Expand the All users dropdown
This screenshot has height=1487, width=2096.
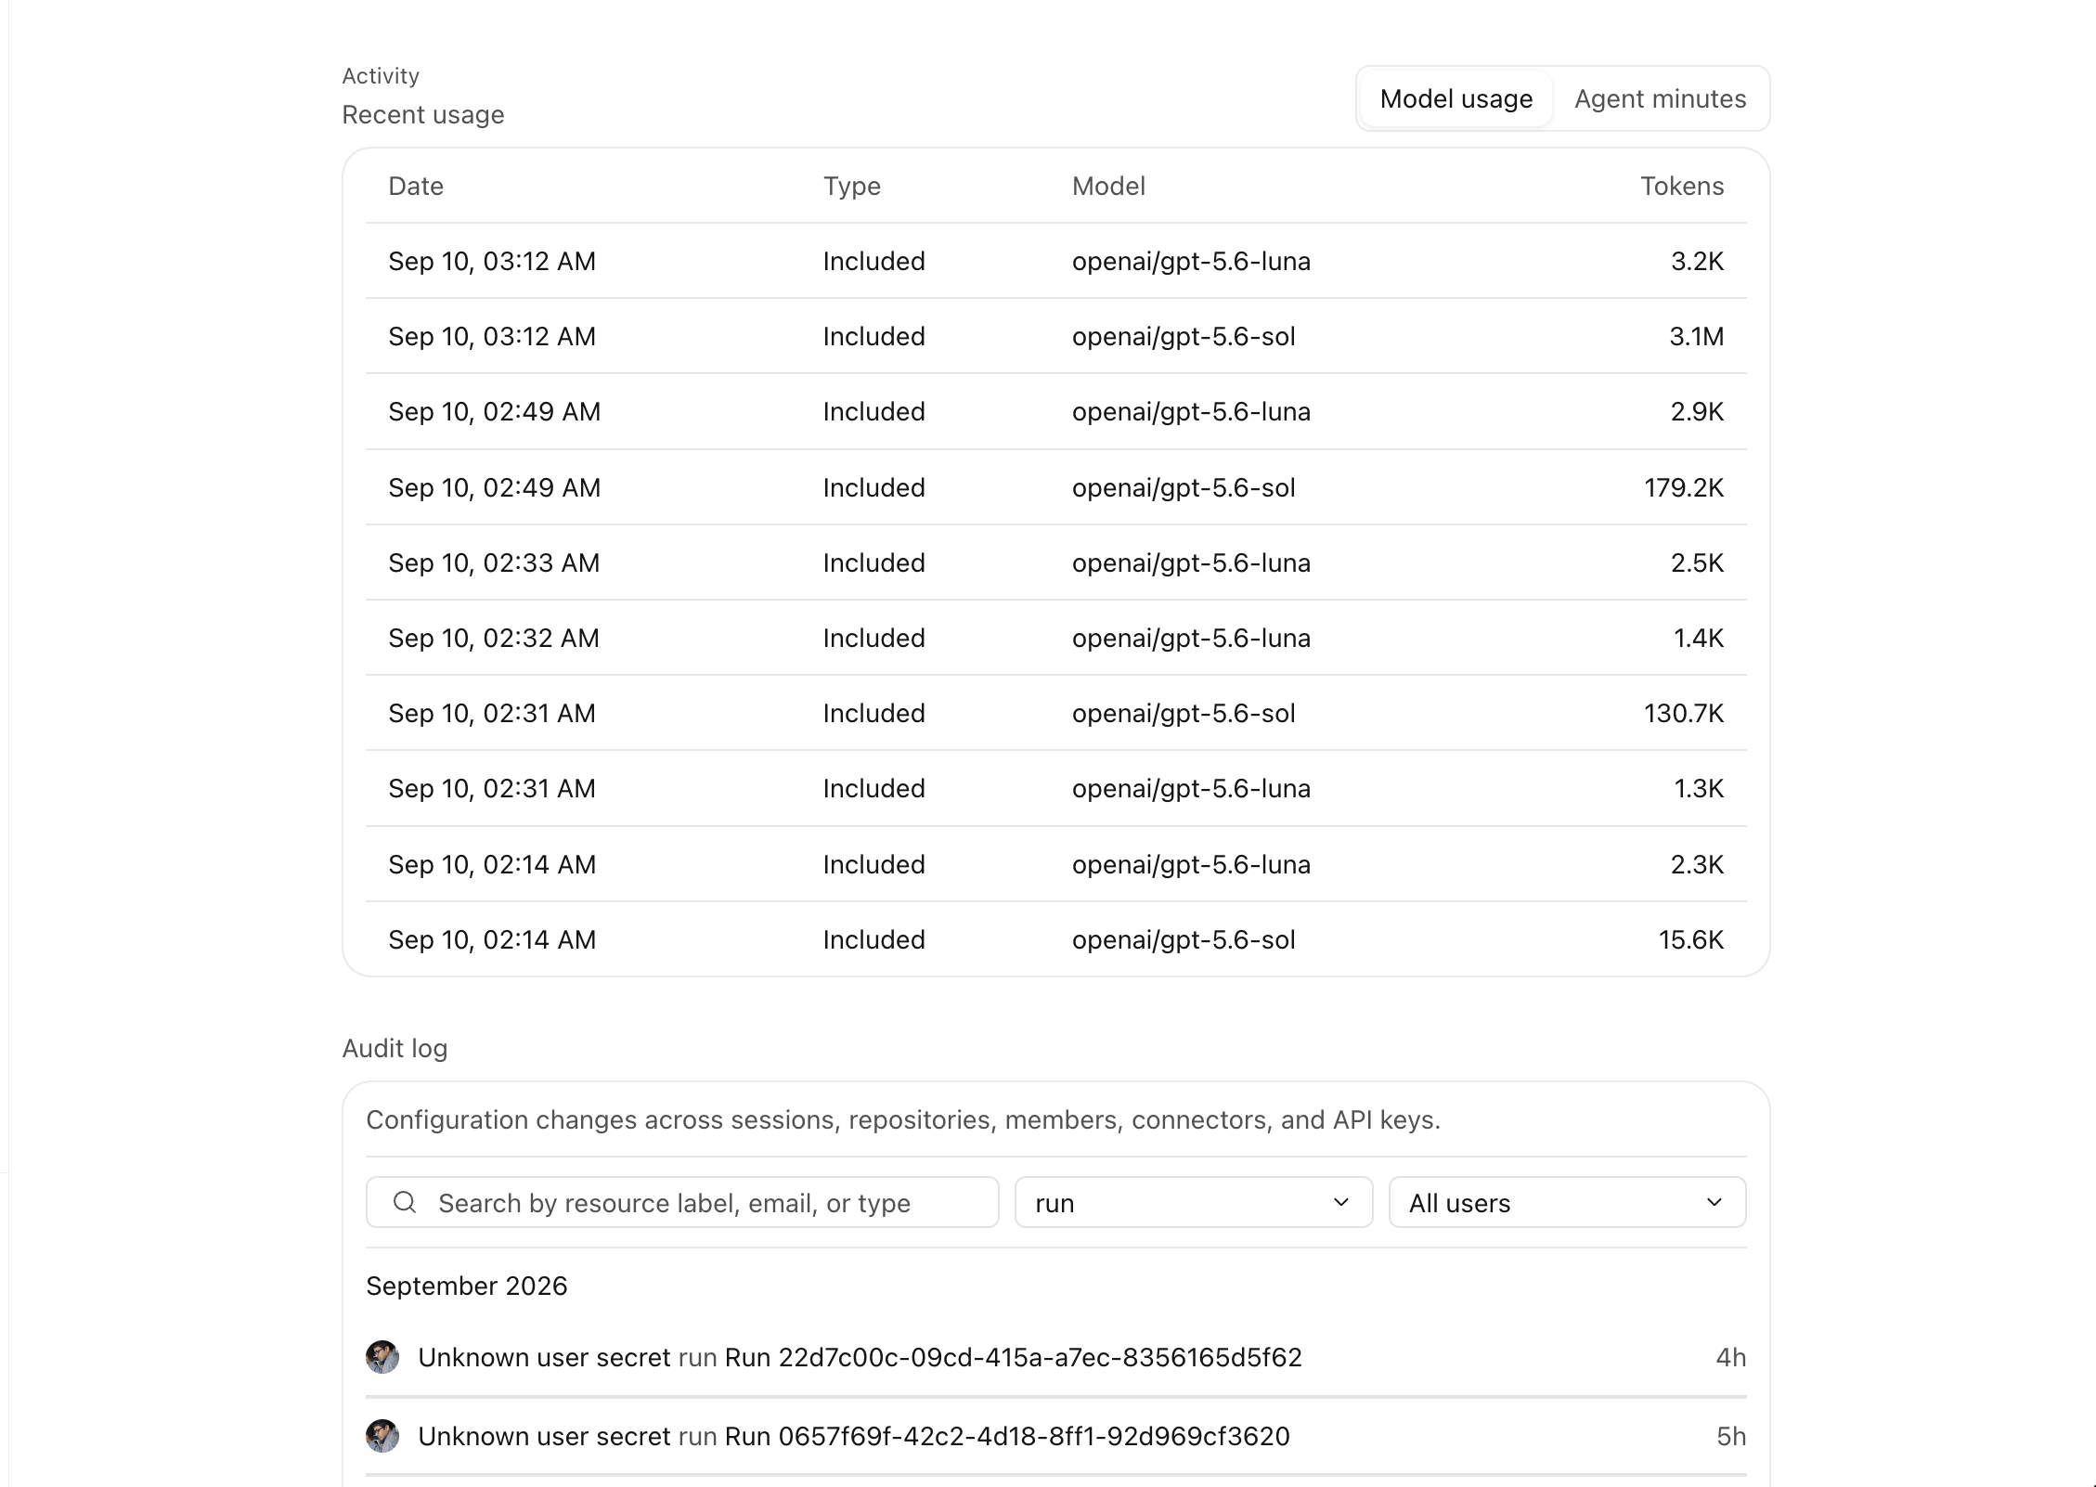tap(1567, 1202)
